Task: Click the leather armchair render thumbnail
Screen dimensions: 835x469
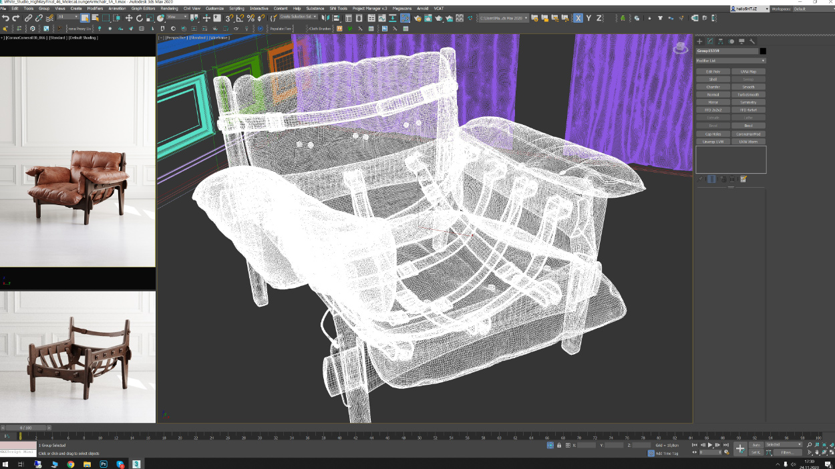Action: pos(77,162)
